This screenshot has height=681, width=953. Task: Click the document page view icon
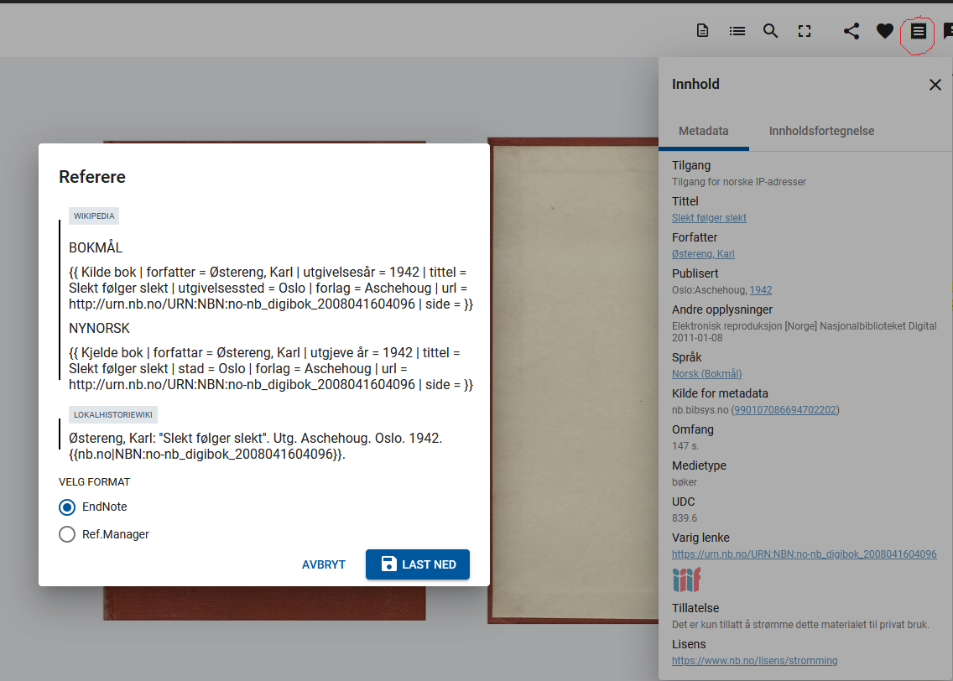[703, 31]
